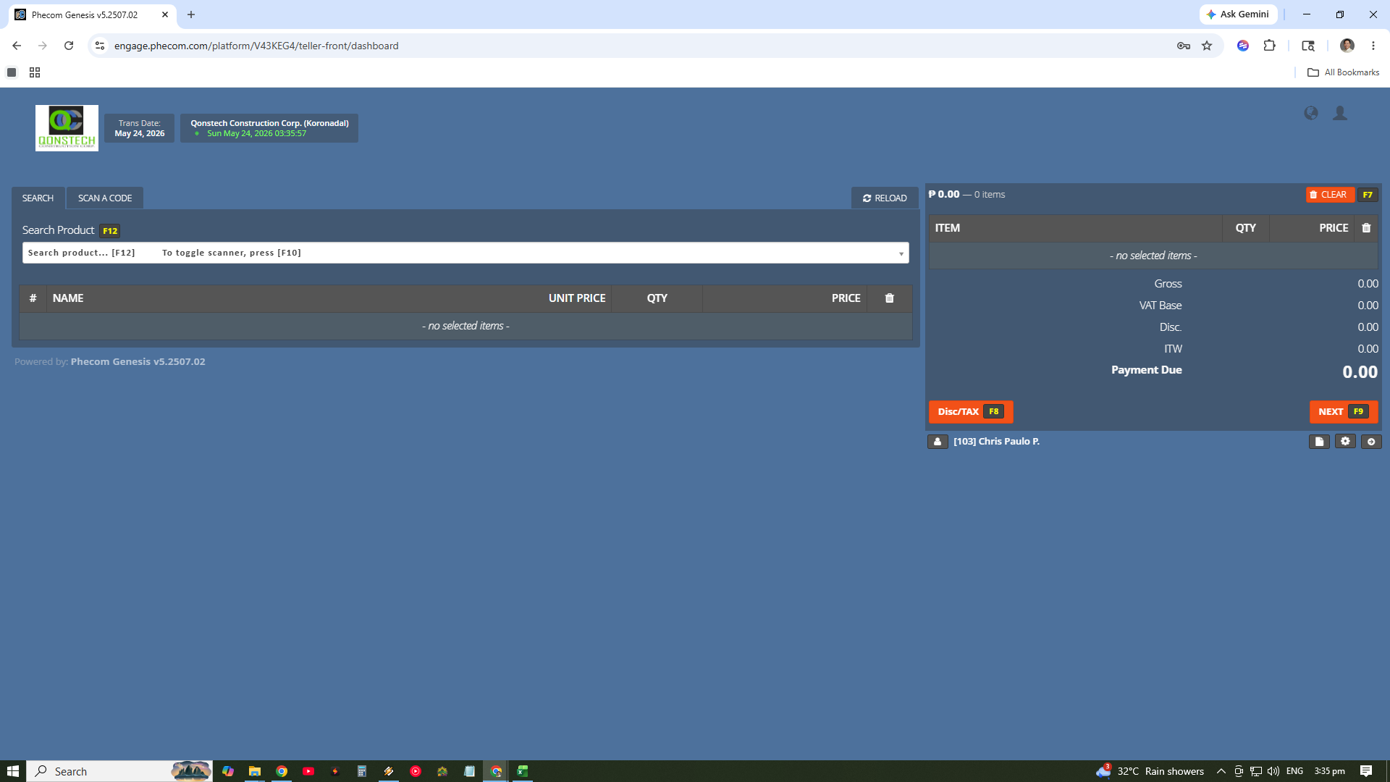Click the F7 shortcut badge

[1368, 195]
